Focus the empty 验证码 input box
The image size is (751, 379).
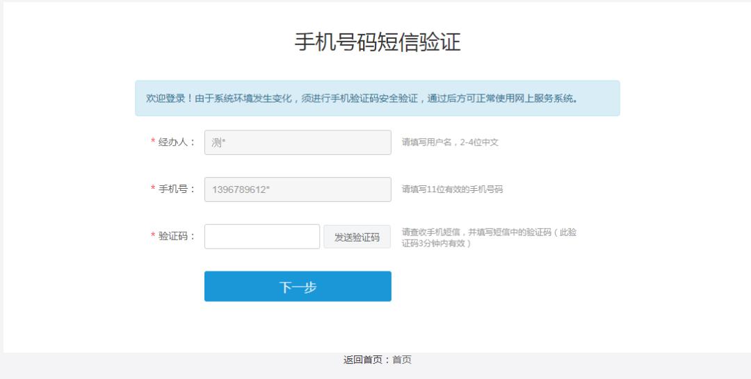point(261,237)
